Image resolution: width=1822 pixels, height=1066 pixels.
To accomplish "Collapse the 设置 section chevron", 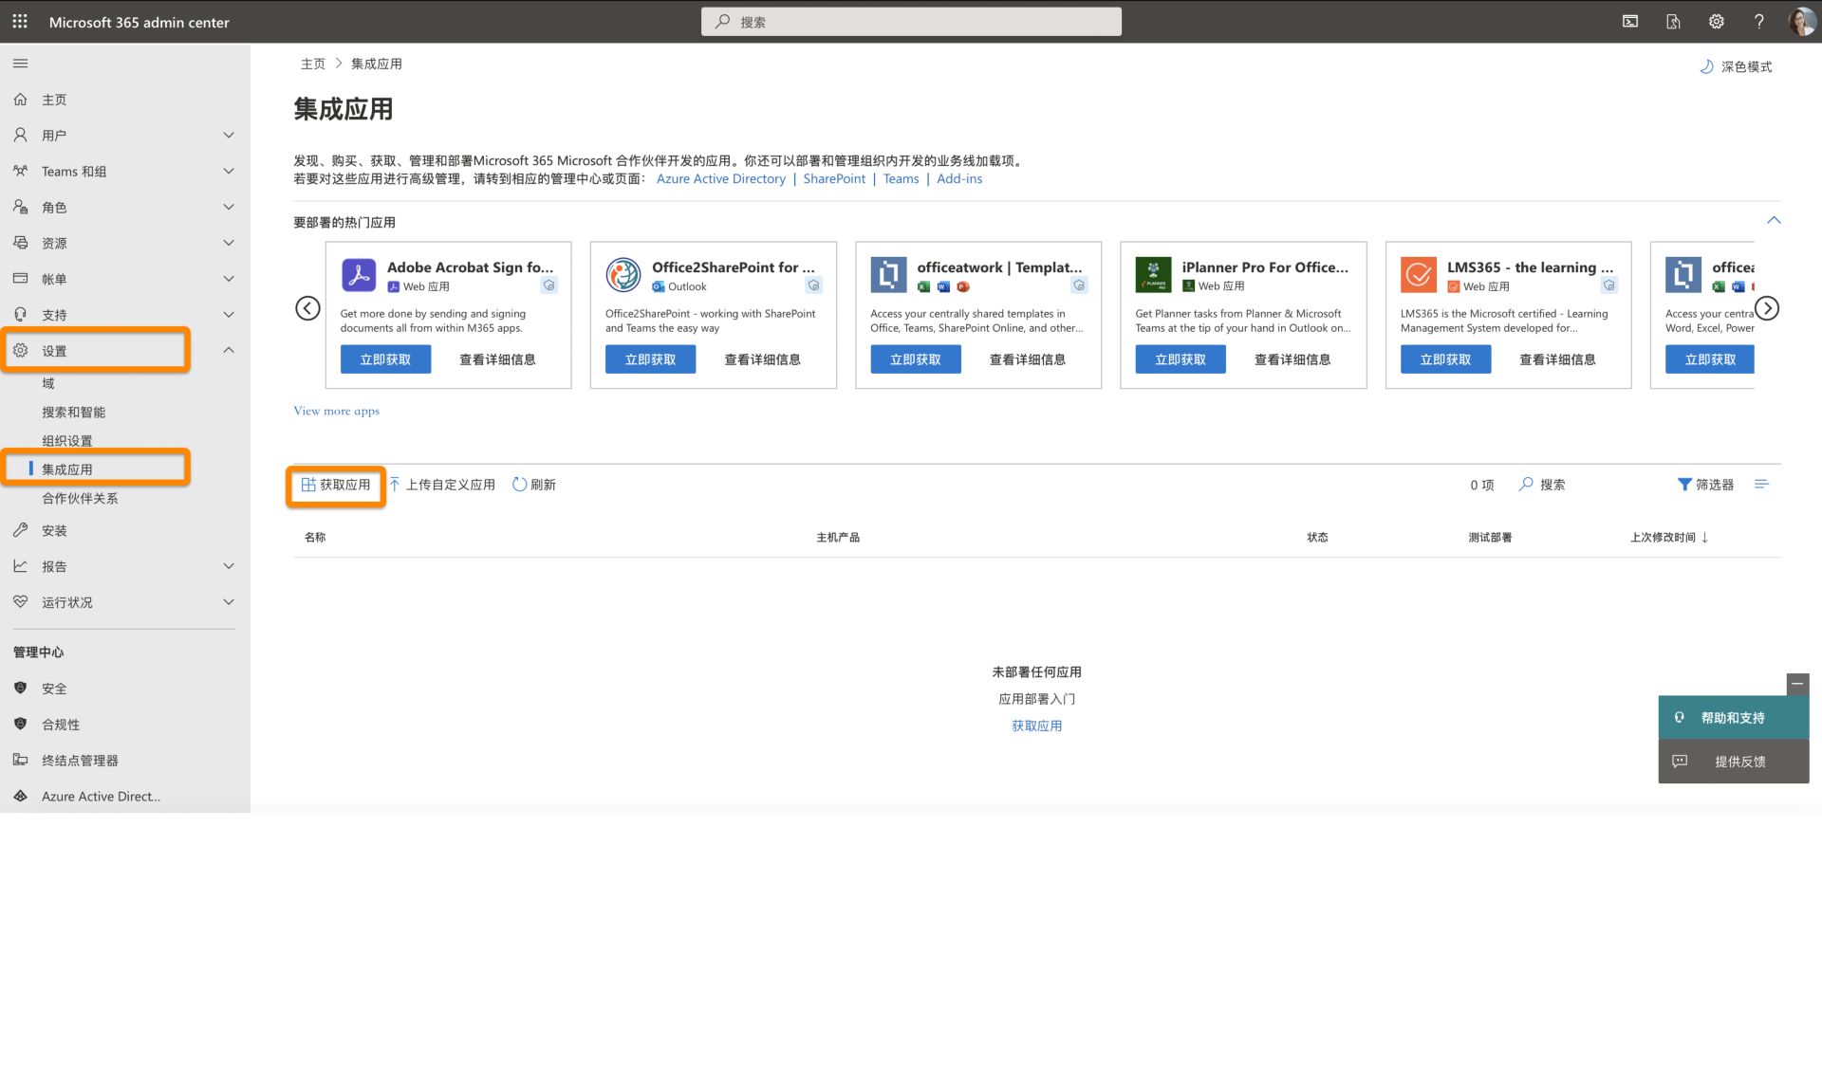I will click(229, 350).
